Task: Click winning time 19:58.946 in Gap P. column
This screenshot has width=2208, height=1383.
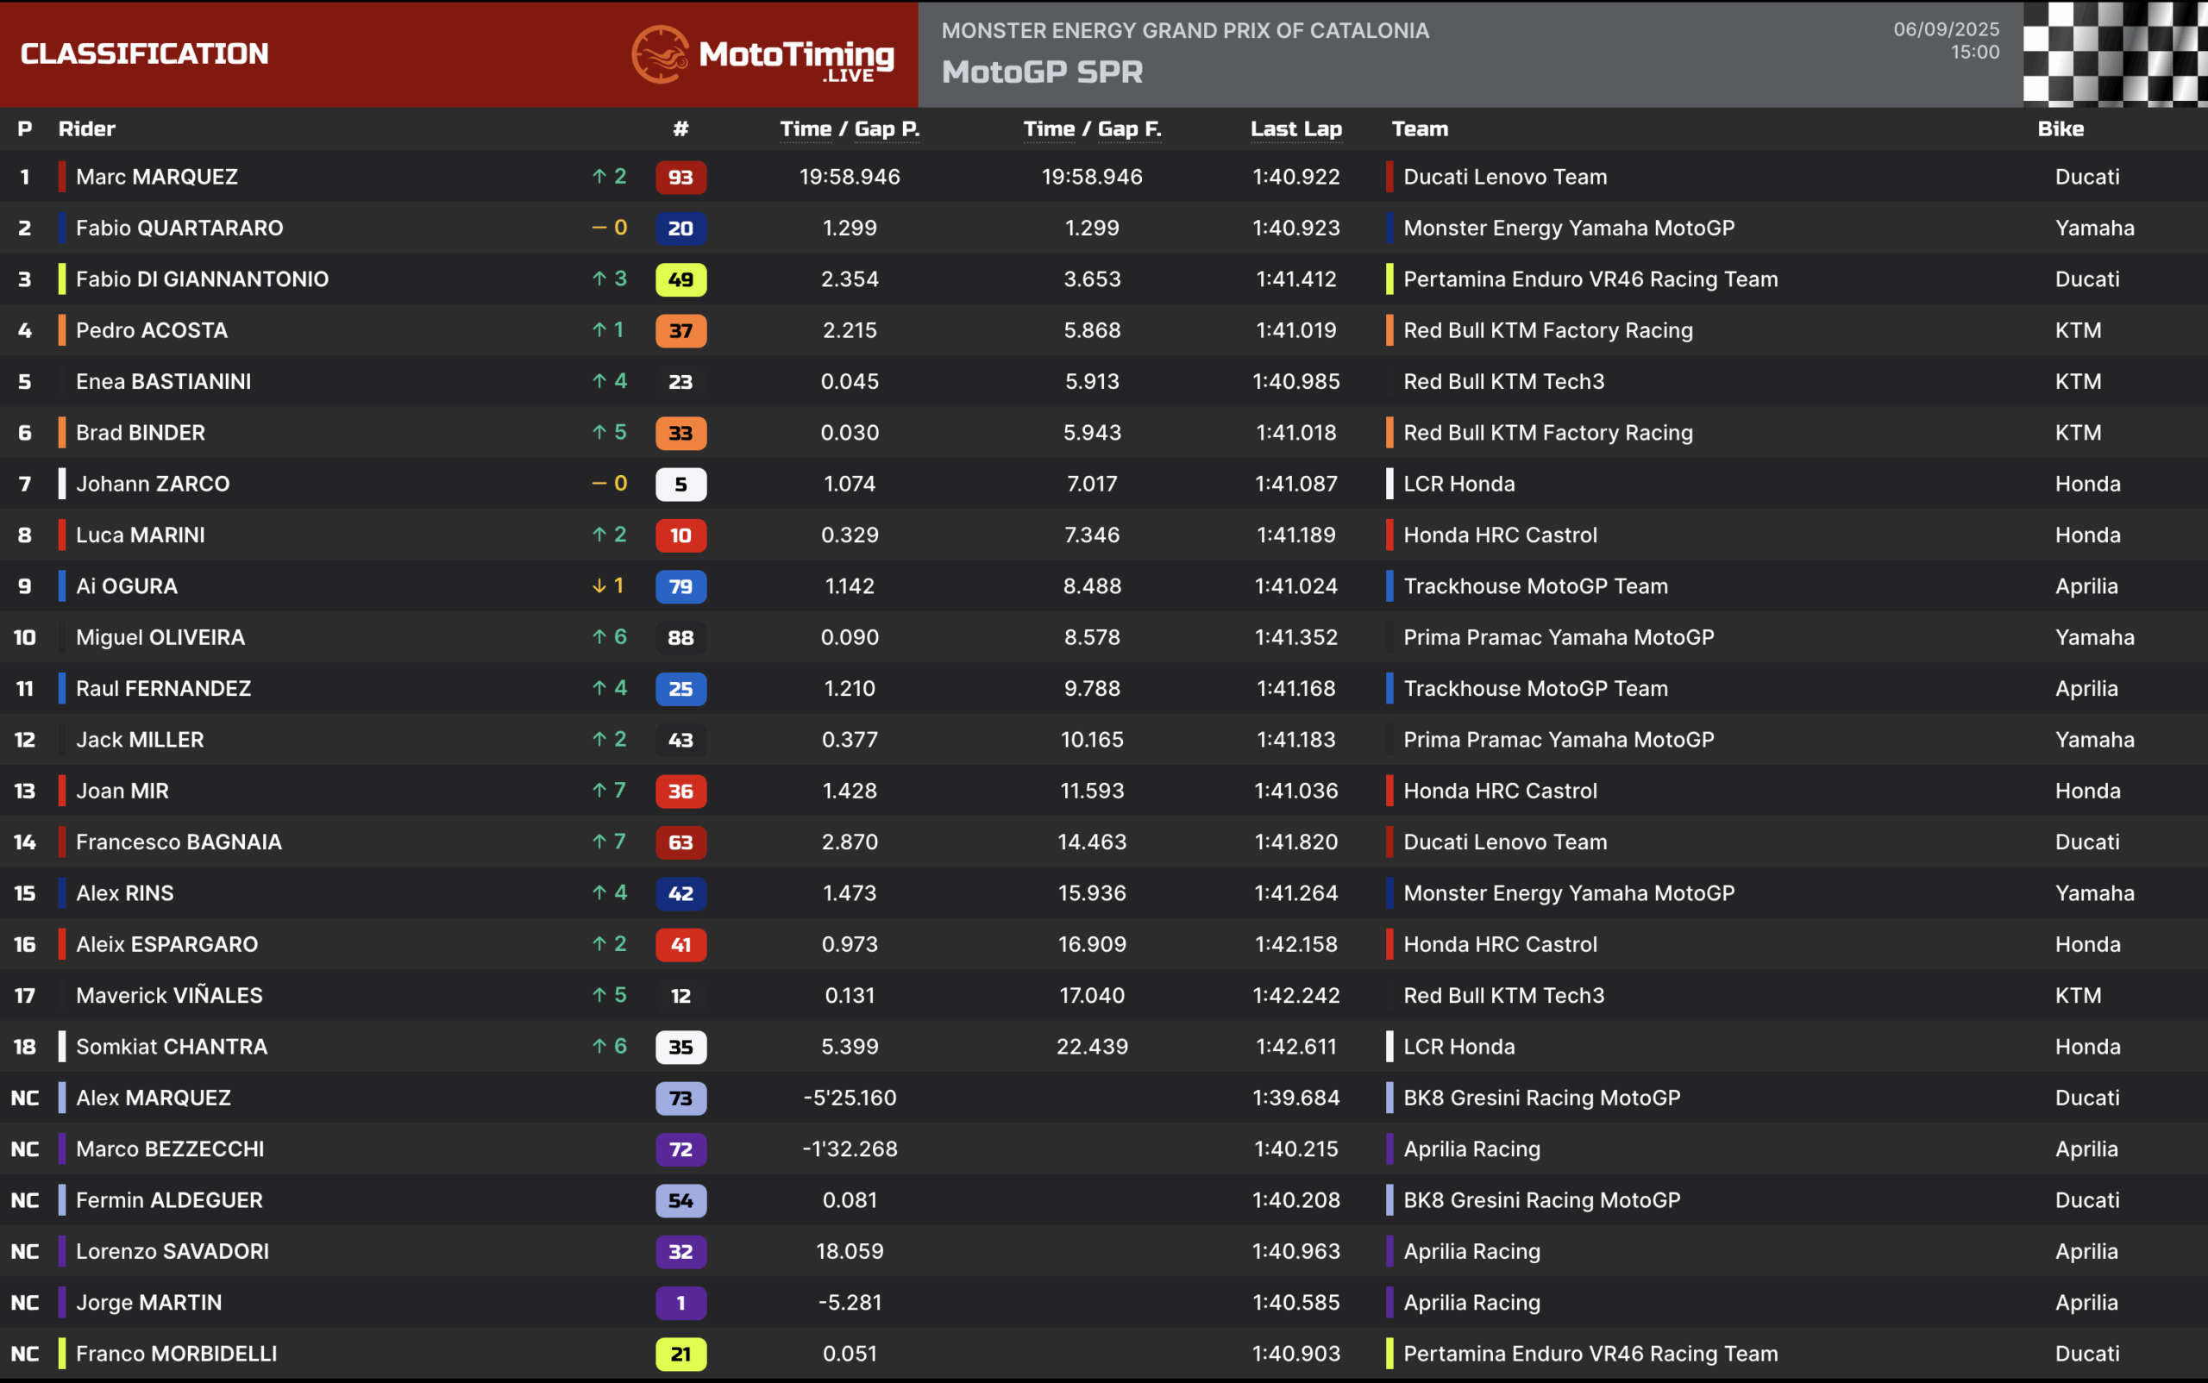Action: (x=850, y=178)
